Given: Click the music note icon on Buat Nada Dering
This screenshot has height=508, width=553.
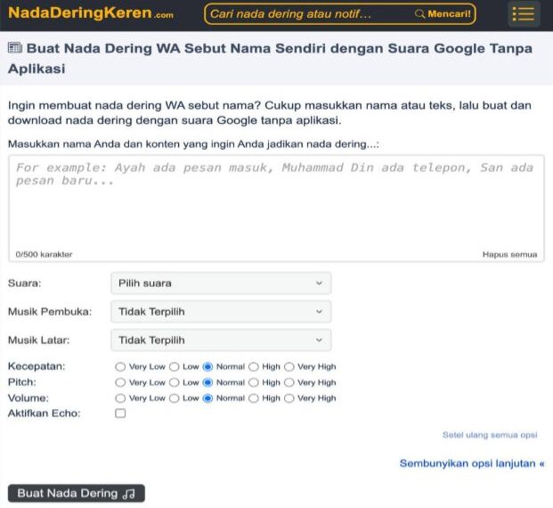Looking at the screenshot, I should pos(129,494).
